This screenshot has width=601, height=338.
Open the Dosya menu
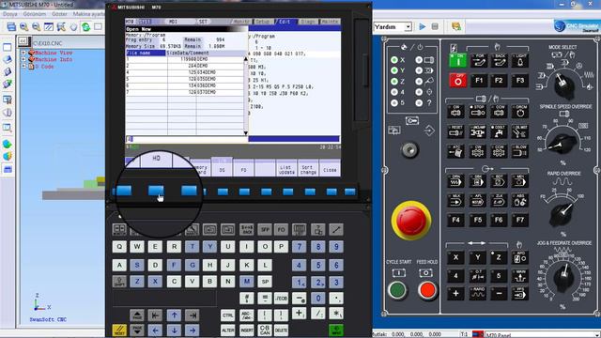coord(10,14)
